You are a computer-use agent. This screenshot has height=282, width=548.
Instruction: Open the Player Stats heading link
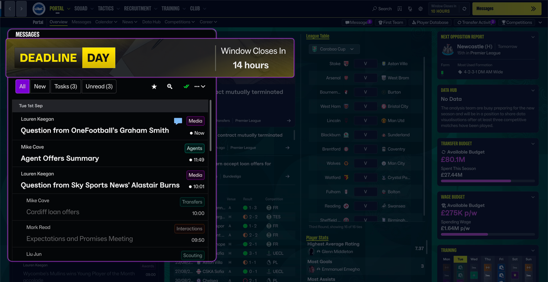tap(317, 238)
